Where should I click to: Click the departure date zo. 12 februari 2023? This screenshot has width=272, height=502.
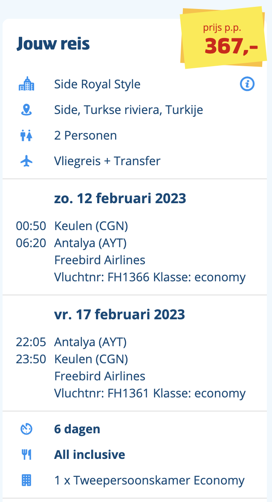[x=120, y=198]
